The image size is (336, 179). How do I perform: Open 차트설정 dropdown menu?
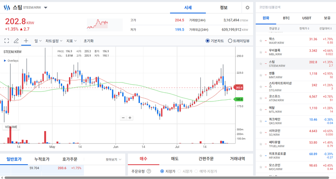click(54, 41)
